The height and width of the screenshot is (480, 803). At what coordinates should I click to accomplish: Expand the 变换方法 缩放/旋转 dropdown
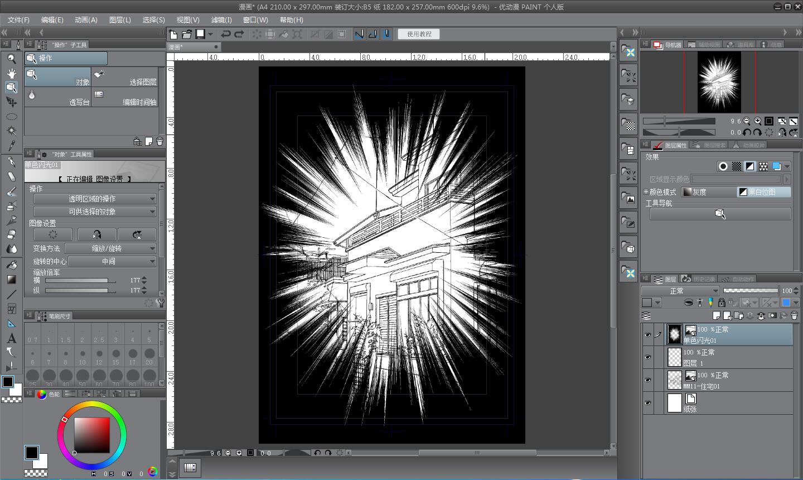110,248
